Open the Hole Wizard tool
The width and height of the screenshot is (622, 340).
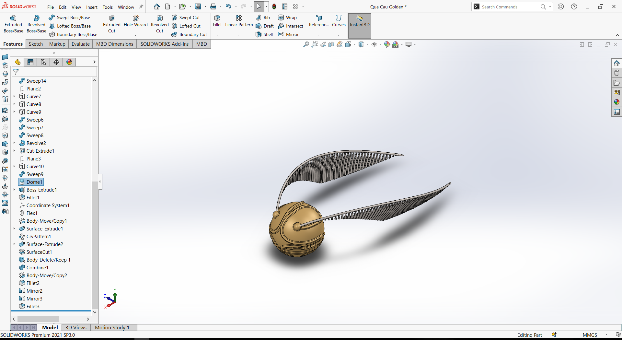click(135, 21)
